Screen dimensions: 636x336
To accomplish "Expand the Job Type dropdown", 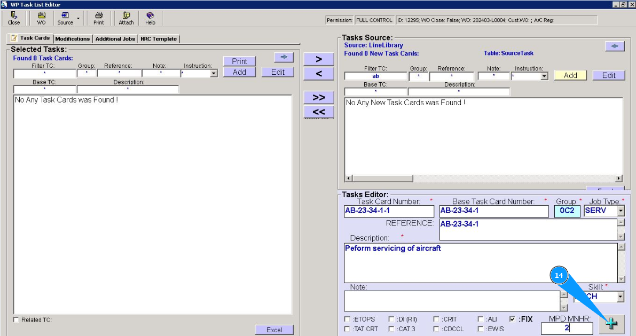I will pos(621,211).
